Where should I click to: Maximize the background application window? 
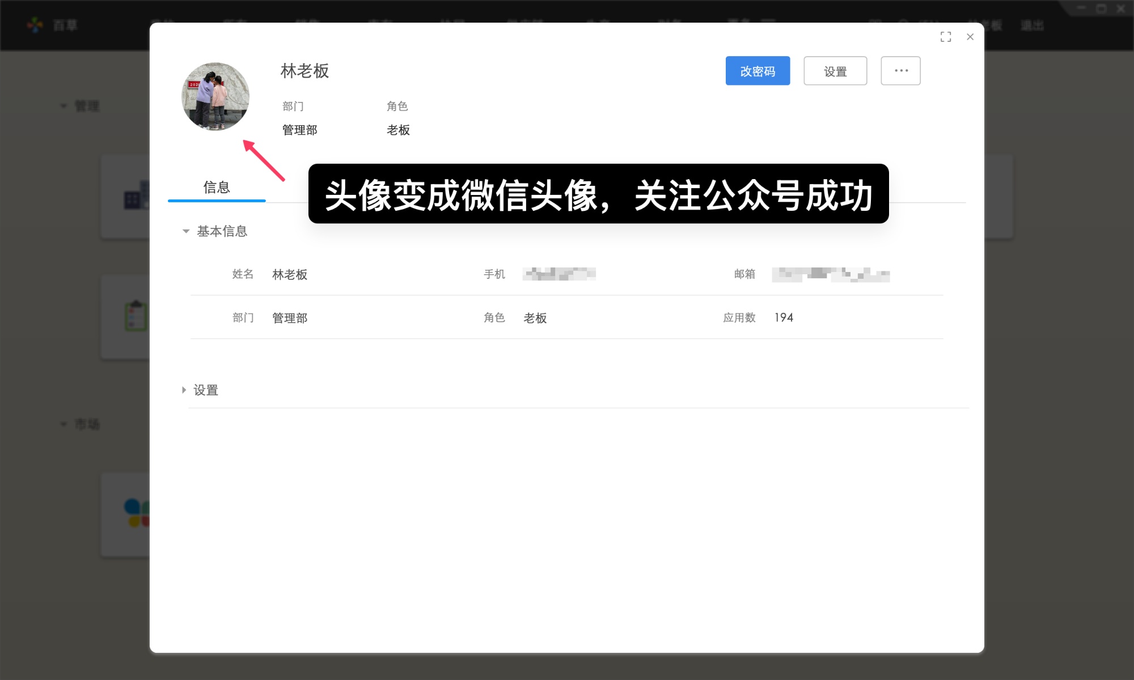1101,8
